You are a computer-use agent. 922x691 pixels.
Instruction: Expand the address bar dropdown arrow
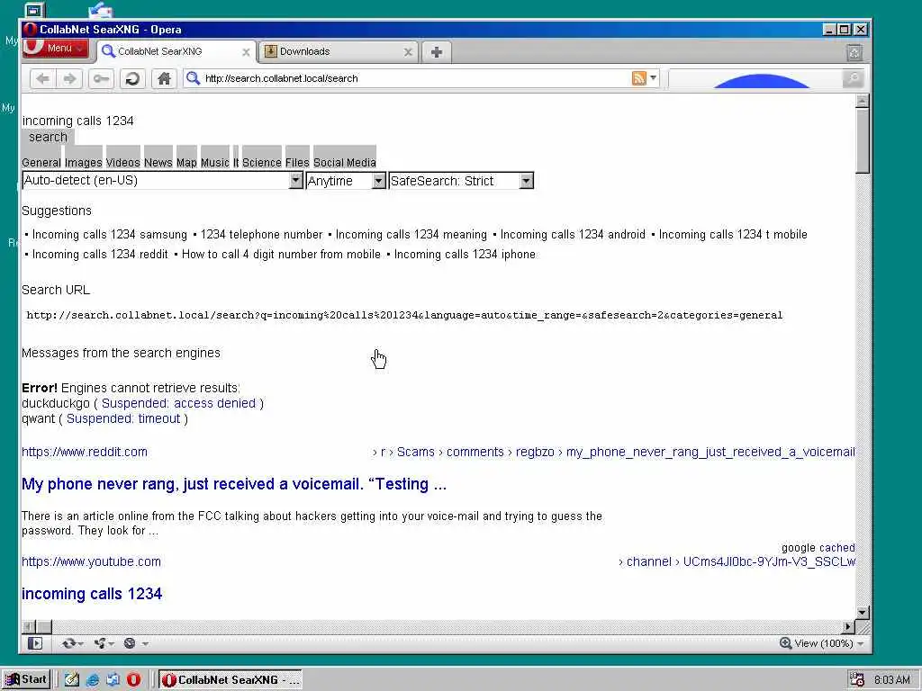pos(654,77)
